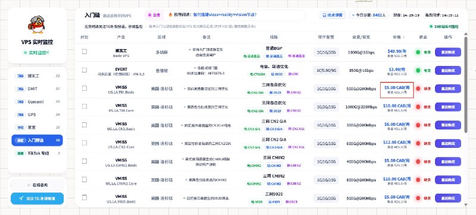The image size is (476, 215).
Task: Click the $3.49/月 price for EVOXT
Action: pyautogui.click(x=397, y=69)
